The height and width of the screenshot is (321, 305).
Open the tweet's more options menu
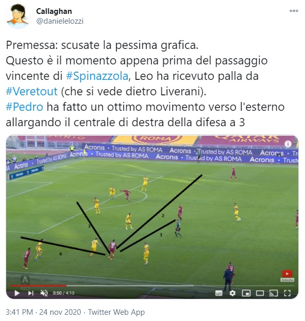click(294, 11)
